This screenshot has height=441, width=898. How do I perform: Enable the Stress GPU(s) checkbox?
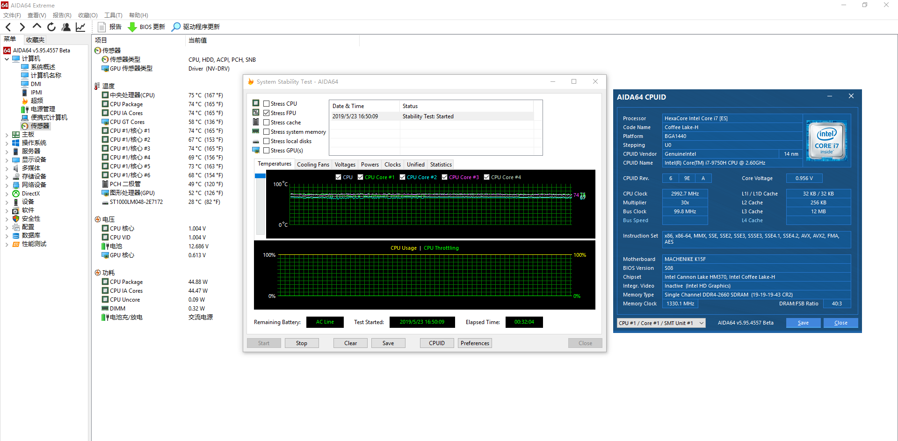click(x=266, y=151)
